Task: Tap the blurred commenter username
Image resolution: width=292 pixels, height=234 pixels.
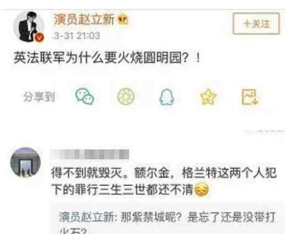Action: [89, 154]
